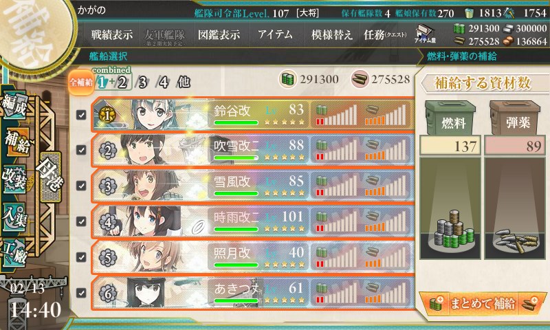Open the 編成 fleet composition sidebar icon
Screen dimensions: 550x330
coord(14,105)
